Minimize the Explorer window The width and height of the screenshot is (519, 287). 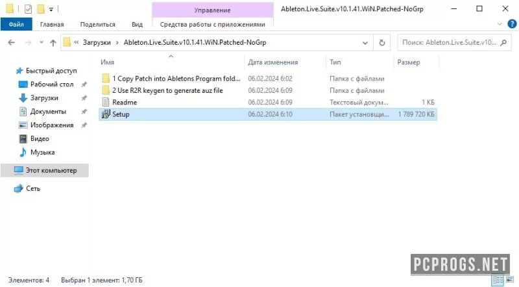click(x=453, y=9)
